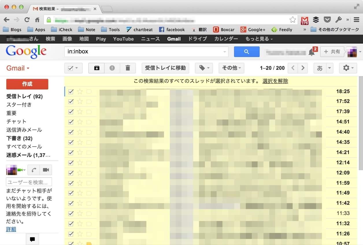
Task: Bookmark this page with the star
Action: (x=292, y=20)
